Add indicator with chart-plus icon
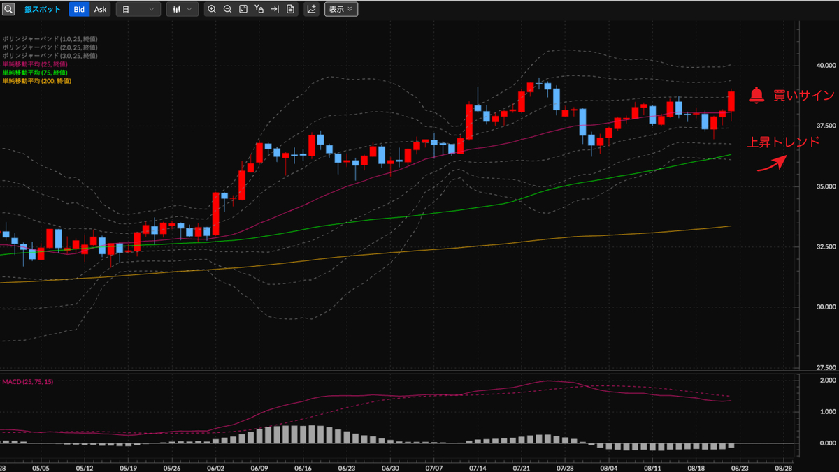This screenshot has width=839, height=472. point(312,10)
